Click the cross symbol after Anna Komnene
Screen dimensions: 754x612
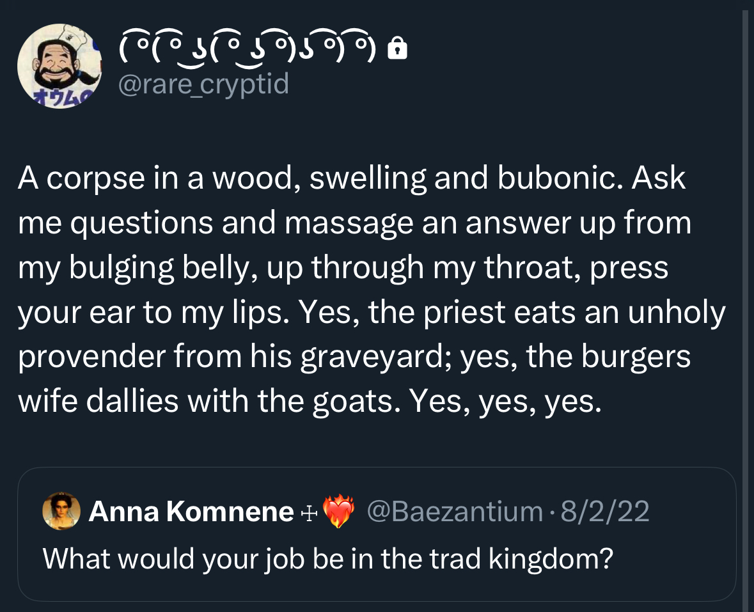click(x=307, y=512)
